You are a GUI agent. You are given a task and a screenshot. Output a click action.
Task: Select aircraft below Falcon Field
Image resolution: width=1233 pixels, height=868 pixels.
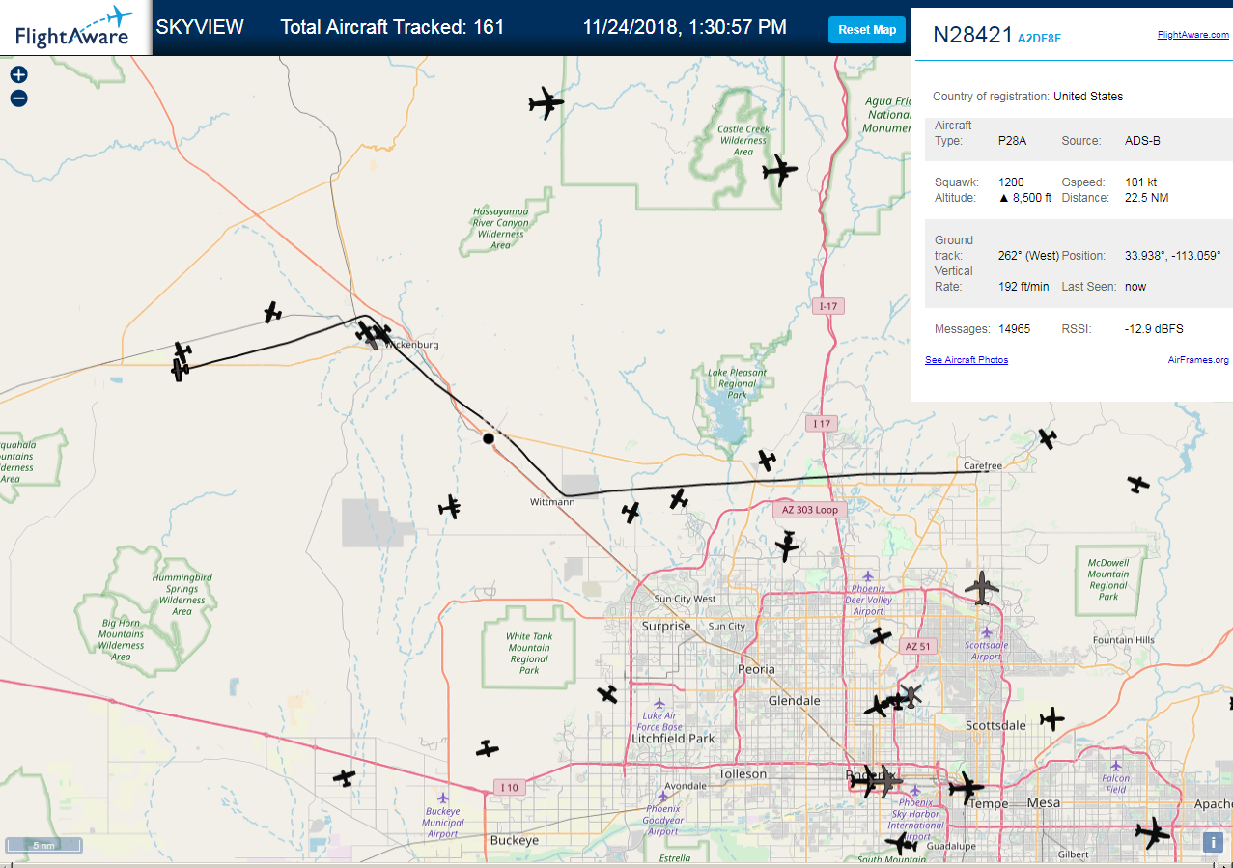coord(1152,831)
